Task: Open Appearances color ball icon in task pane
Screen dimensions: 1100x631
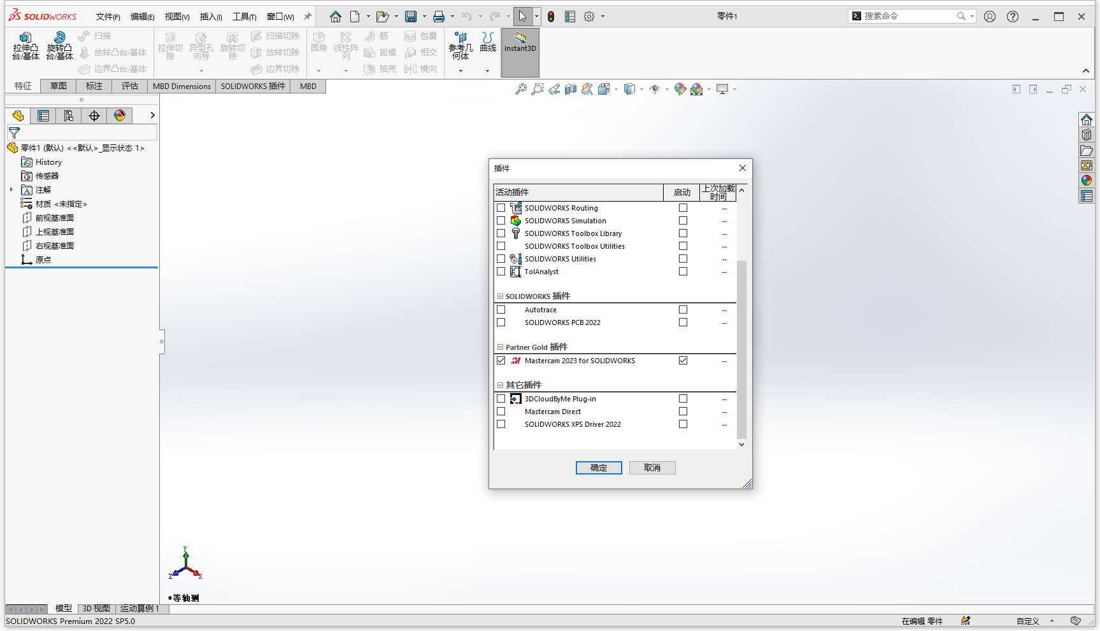Action: [1087, 181]
